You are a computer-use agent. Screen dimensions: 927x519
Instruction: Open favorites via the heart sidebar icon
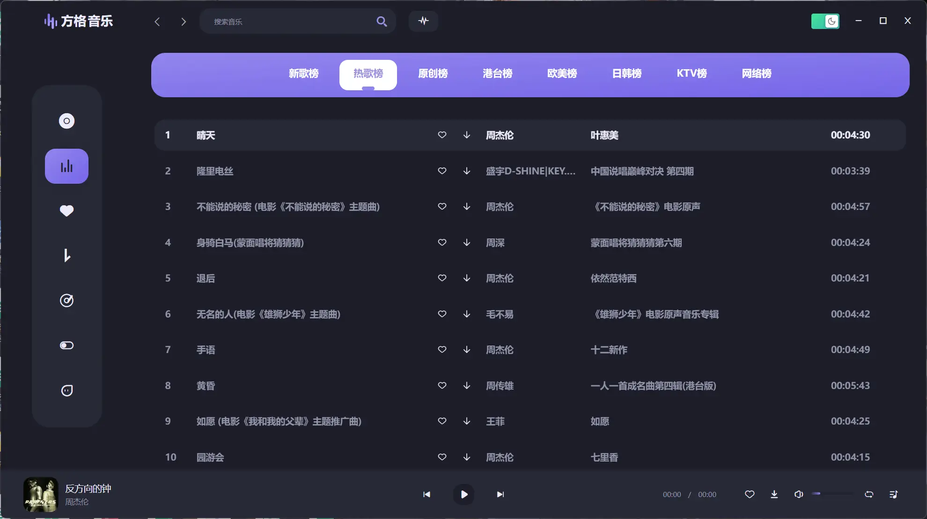(x=66, y=211)
